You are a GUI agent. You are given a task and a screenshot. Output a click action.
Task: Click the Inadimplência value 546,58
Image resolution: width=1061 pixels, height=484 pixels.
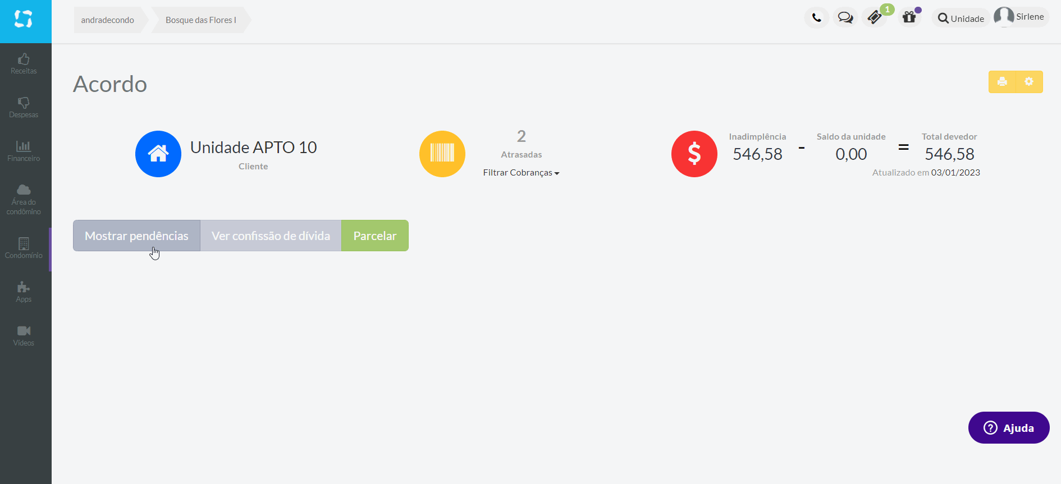pyautogui.click(x=757, y=154)
